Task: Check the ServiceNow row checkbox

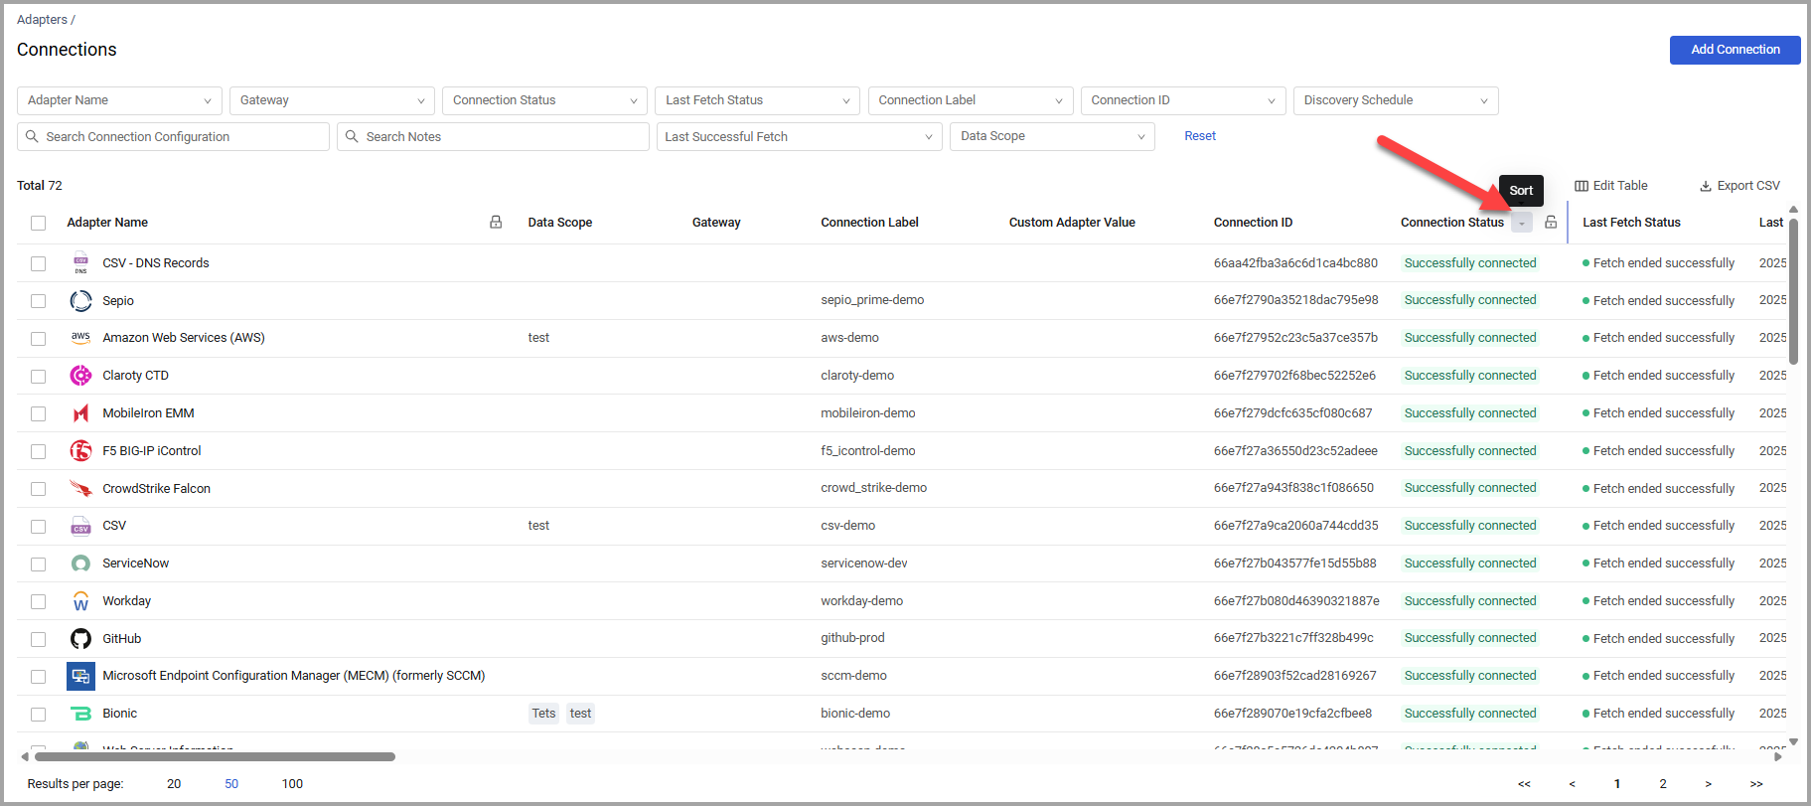Action: point(38,564)
